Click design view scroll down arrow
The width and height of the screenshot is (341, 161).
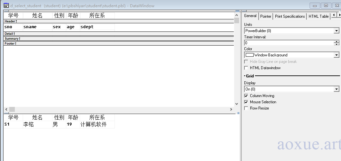(236, 104)
